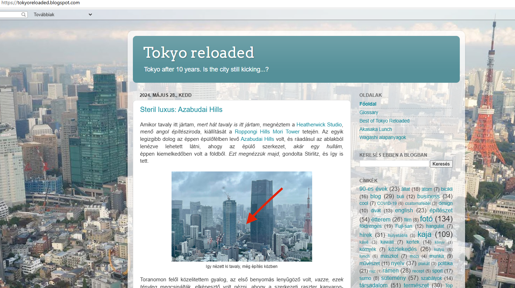This screenshot has height=288, width=515.
Task: Select the fotó tag
Action: click(x=426, y=219)
